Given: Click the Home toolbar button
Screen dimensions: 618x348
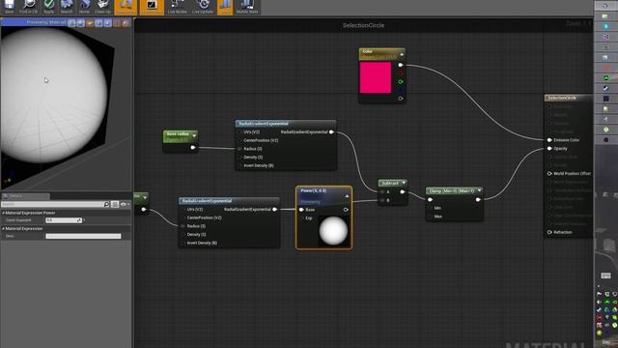Looking at the screenshot, I should (84, 7).
